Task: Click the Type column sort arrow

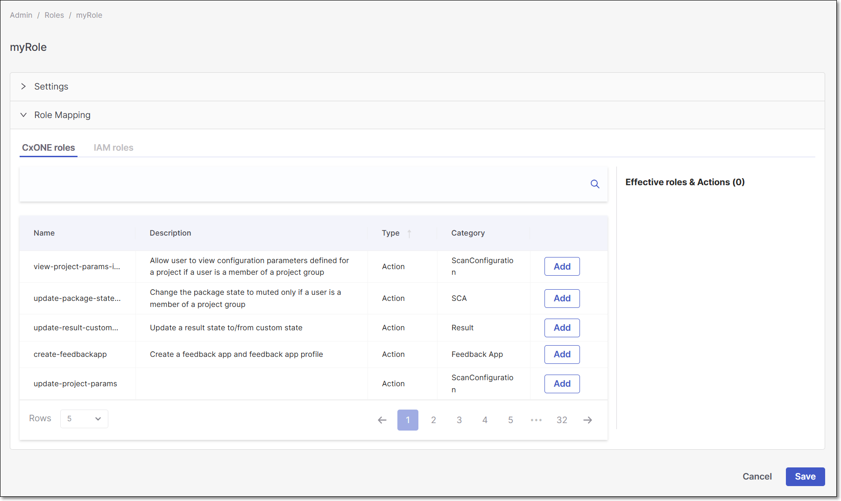Action: (x=409, y=233)
